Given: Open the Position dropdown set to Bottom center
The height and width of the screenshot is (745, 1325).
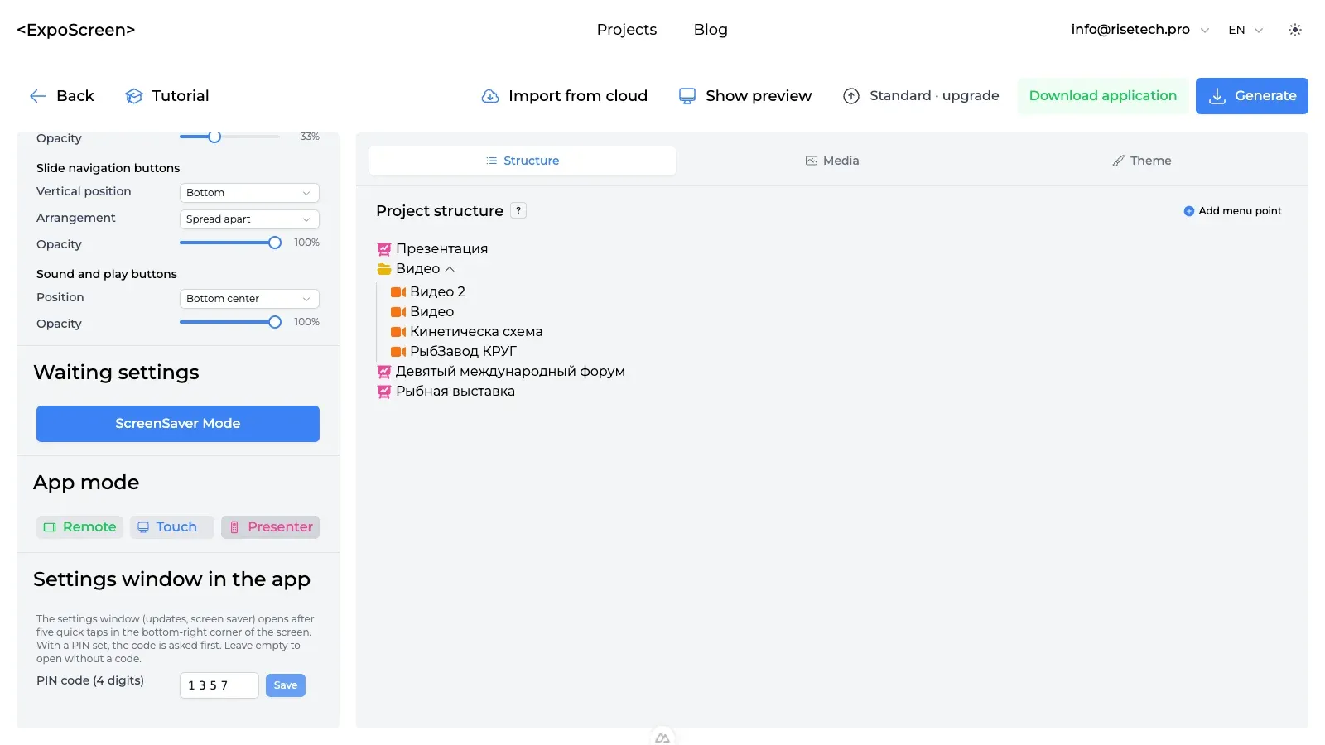Looking at the screenshot, I should pos(249,299).
